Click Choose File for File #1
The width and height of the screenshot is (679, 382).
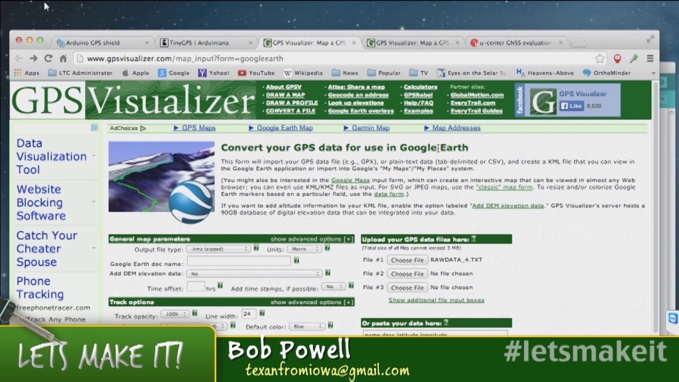[x=407, y=260]
